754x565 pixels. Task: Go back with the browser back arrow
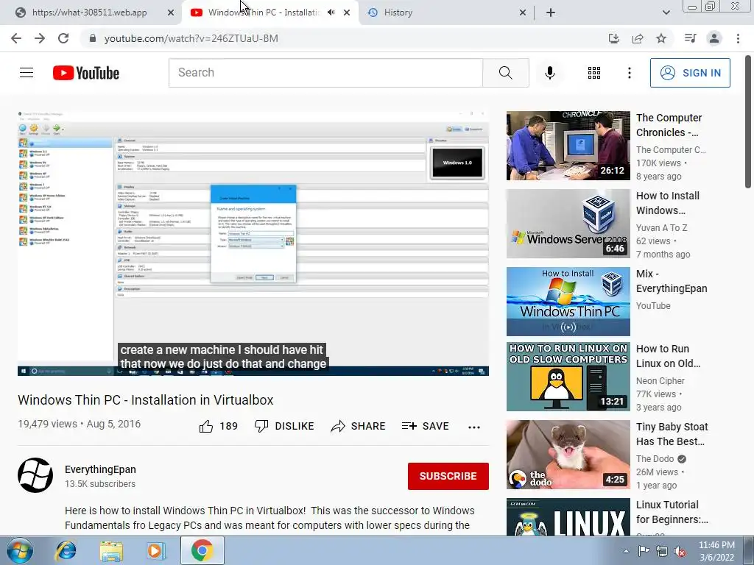pyautogui.click(x=16, y=38)
